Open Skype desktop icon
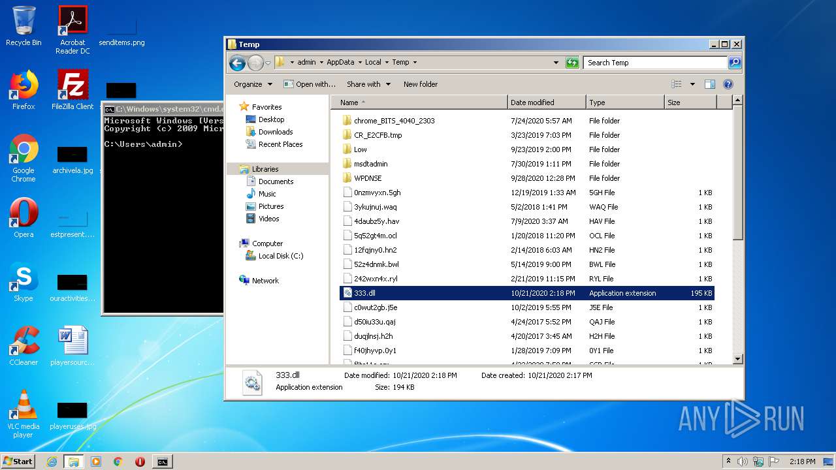This screenshot has width=836, height=470. coord(24,282)
